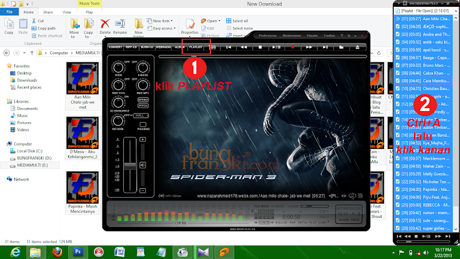460x259 pixels.
Task: Open the Playlist - File Open dropdown
Action: [456, 11]
